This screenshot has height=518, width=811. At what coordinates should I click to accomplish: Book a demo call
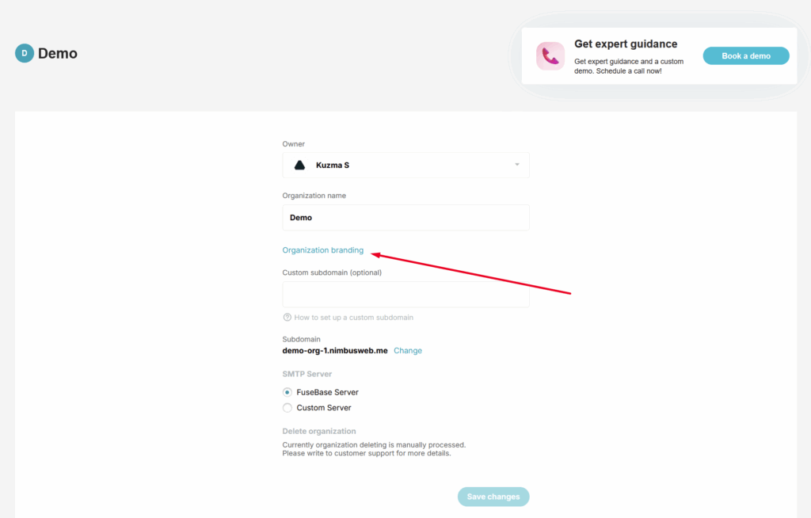pos(746,56)
